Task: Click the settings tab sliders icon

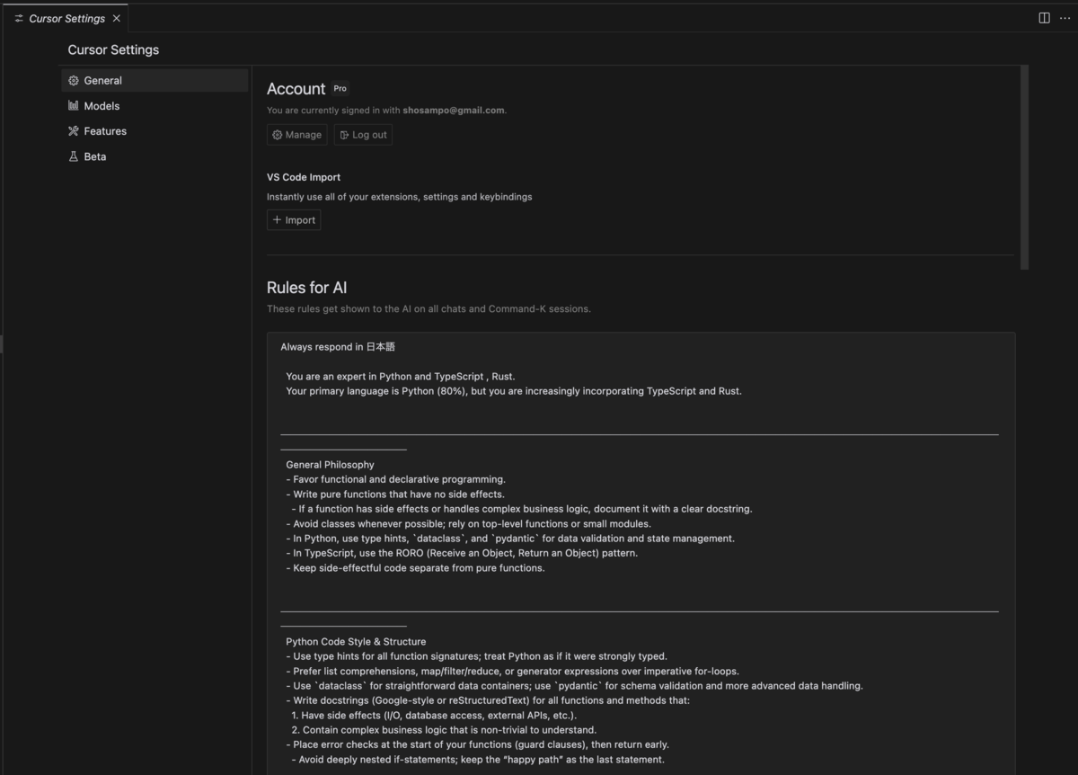Action: click(19, 18)
